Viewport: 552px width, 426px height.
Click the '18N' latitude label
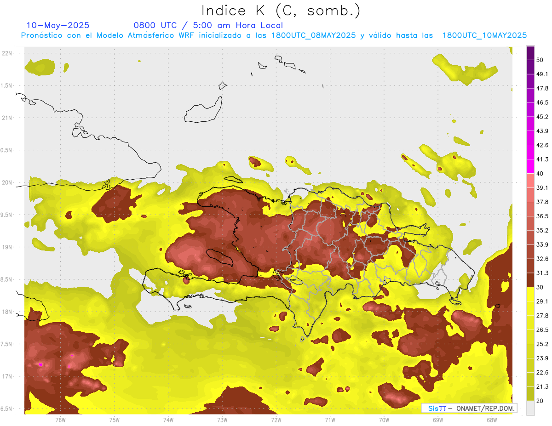tap(7, 312)
